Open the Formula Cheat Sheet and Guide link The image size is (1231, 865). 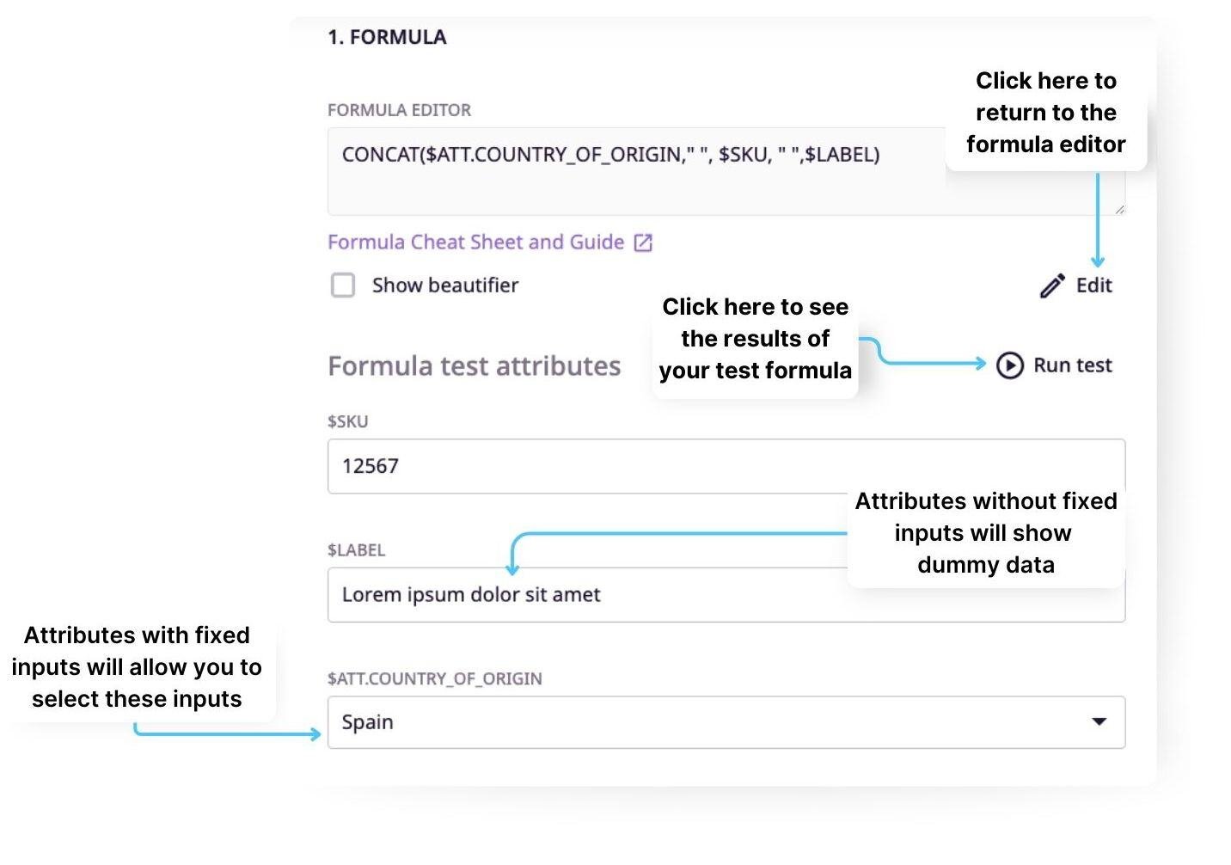click(x=474, y=242)
